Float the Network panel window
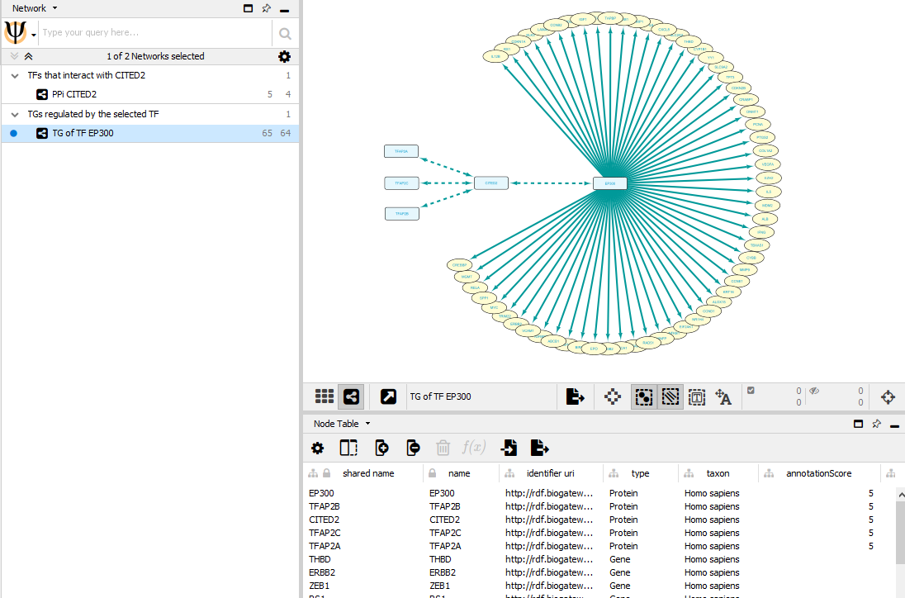 [249, 8]
